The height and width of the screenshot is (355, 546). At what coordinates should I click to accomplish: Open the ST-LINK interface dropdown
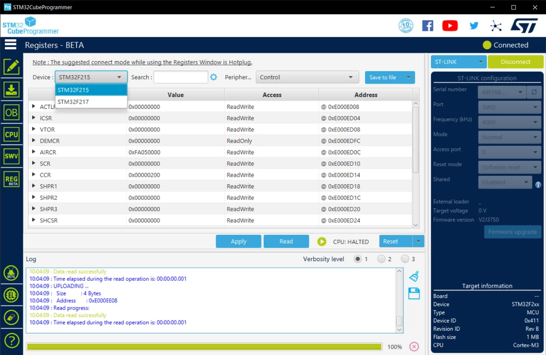pyautogui.click(x=459, y=62)
